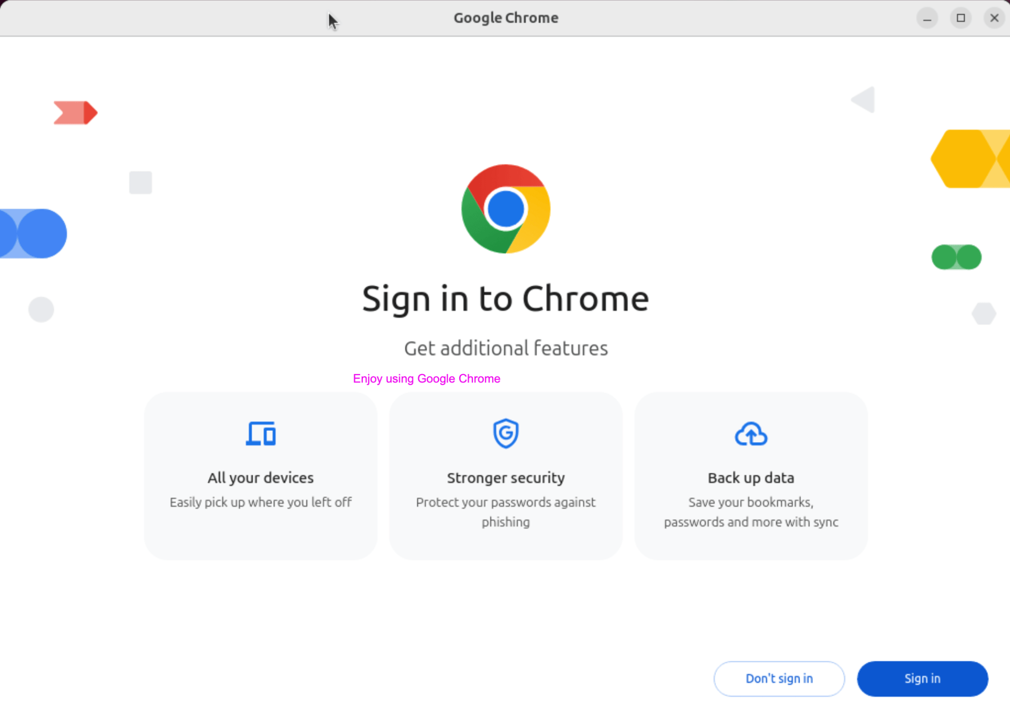Close the Google Chrome window
The width and height of the screenshot is (1010, 718).
pyautogui.click(x=994, y=18)
